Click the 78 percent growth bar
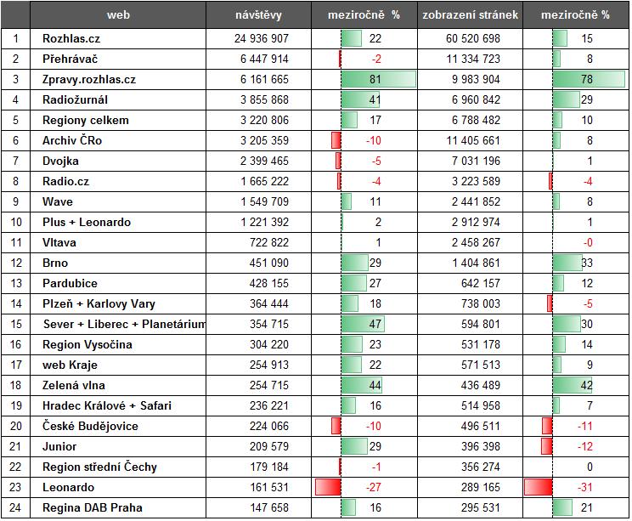 coord(589,79)
